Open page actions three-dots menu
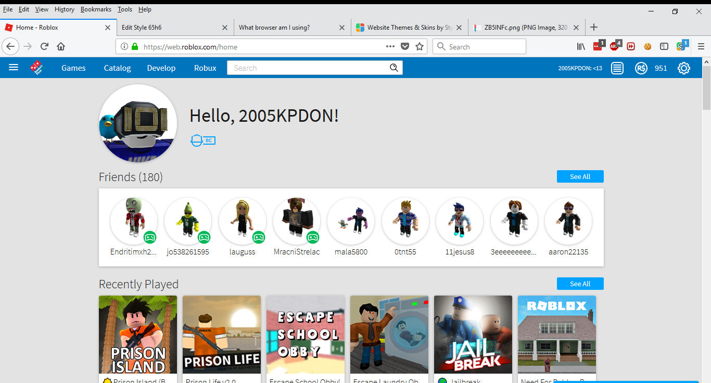The image size is (711, 383). (390, 46)
